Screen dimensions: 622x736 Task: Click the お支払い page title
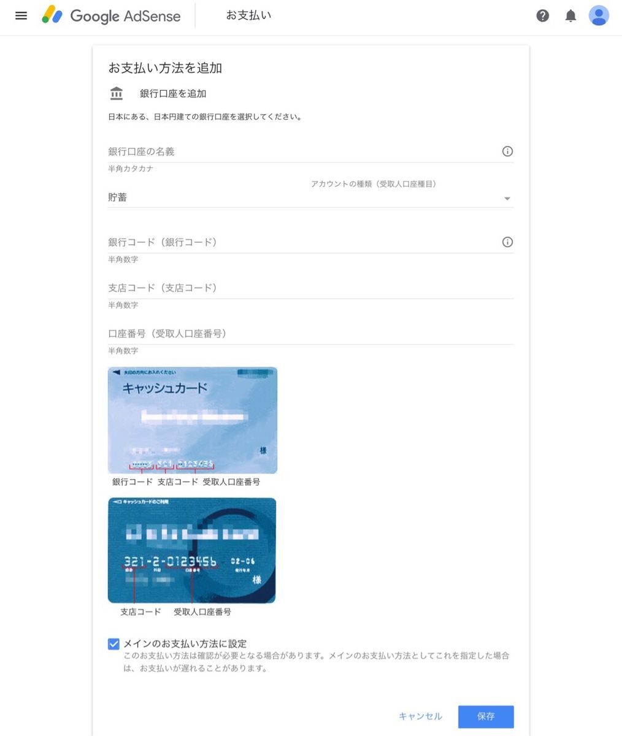coord(248,16)
